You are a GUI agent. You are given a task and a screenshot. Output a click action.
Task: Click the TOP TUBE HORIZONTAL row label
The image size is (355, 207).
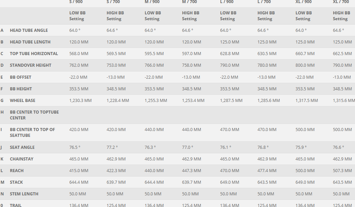pyautogui.click(x=34, y=54)
